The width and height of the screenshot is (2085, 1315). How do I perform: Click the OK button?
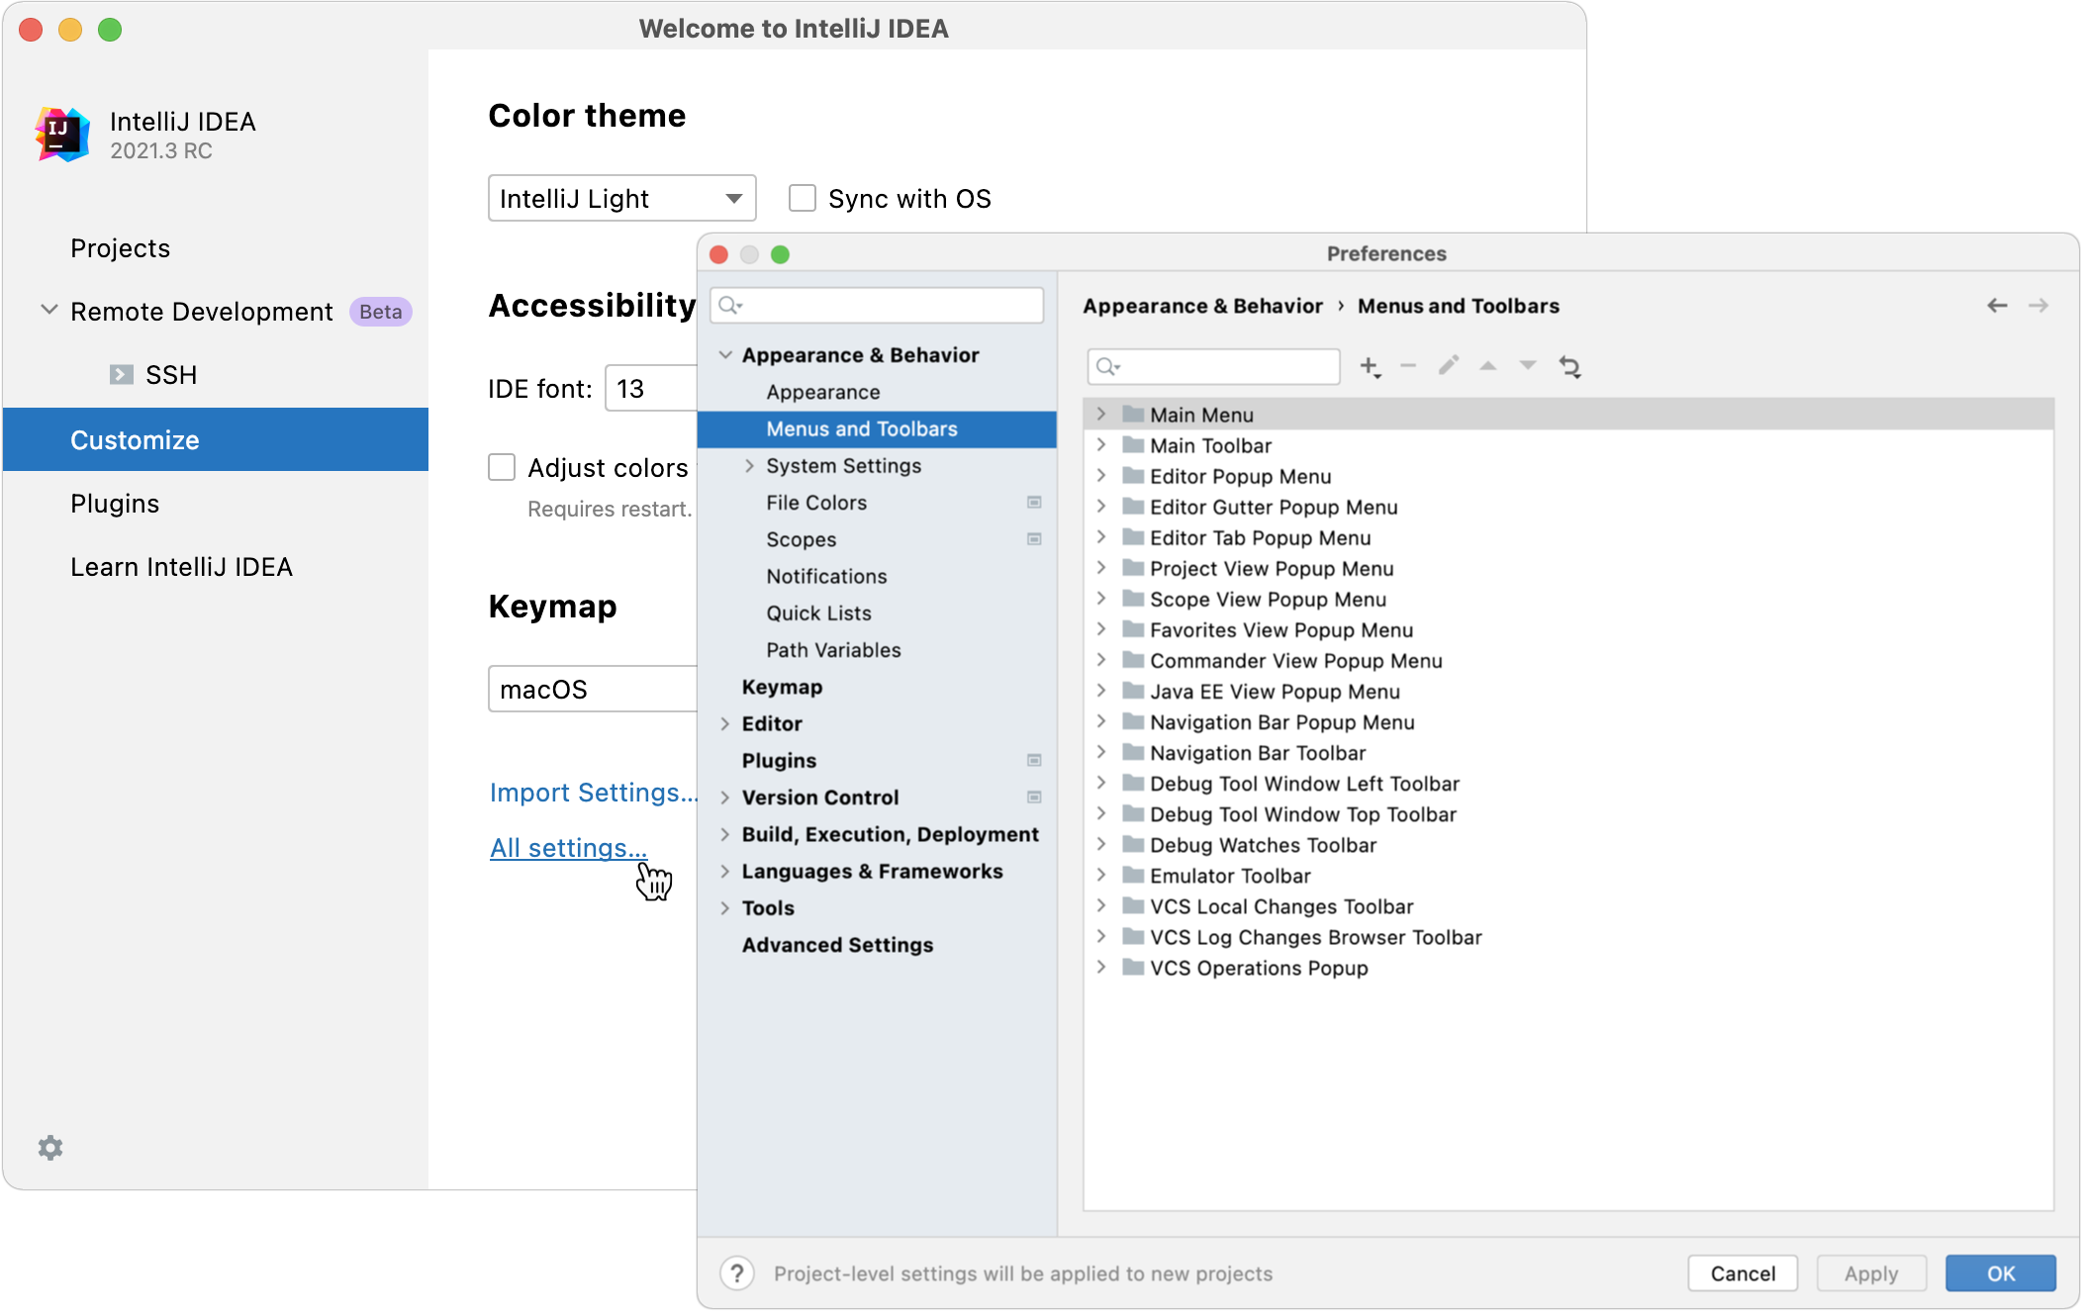2000,1273
